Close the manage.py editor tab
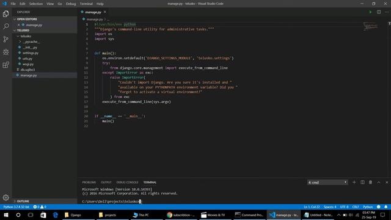Screen dimensions: 391x220 (104, 12)
